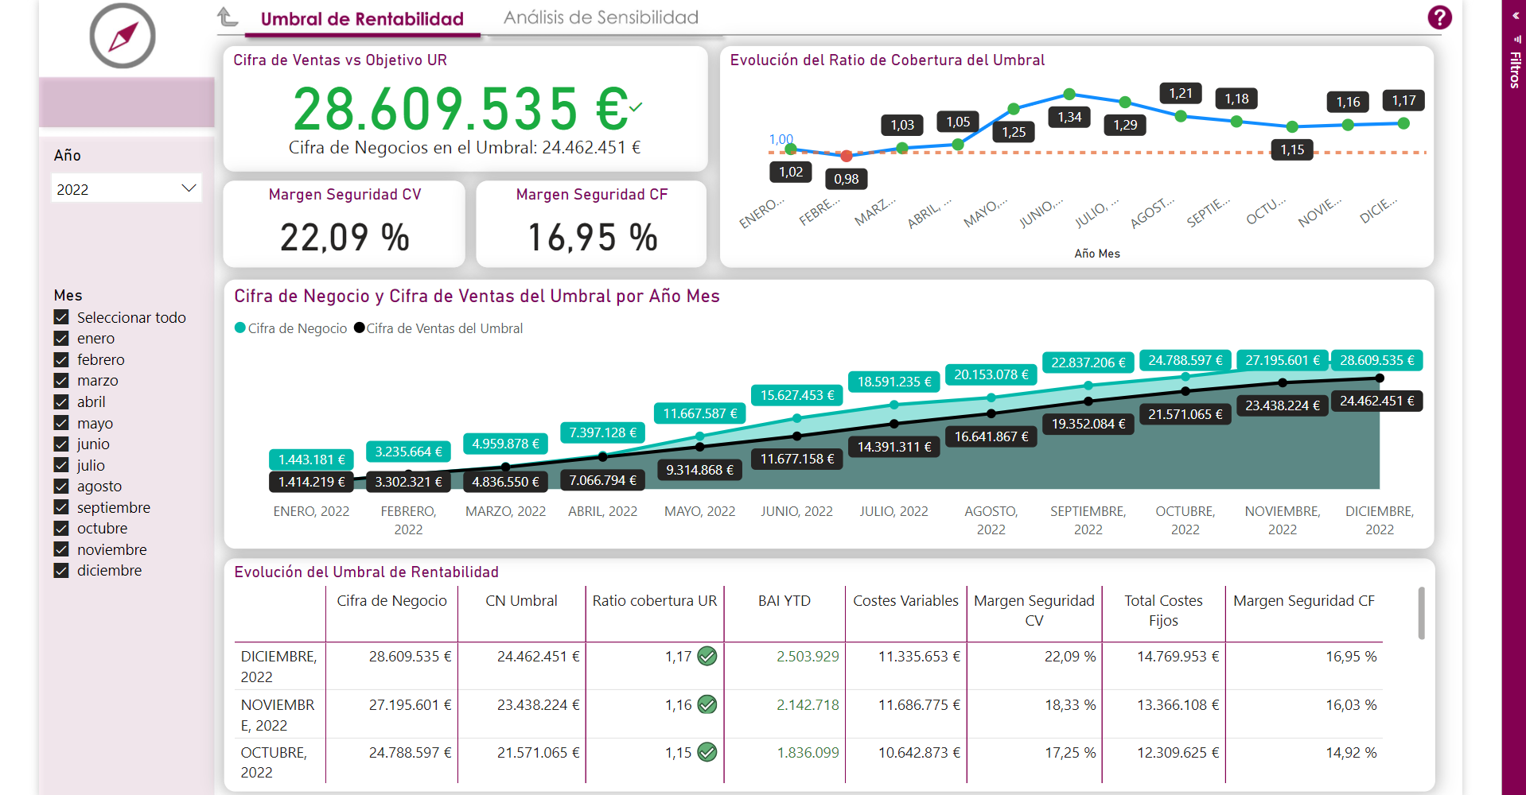Click the Cifra de Negocio legend dot
Screen dimensions: 1526x795
[240, 328]
